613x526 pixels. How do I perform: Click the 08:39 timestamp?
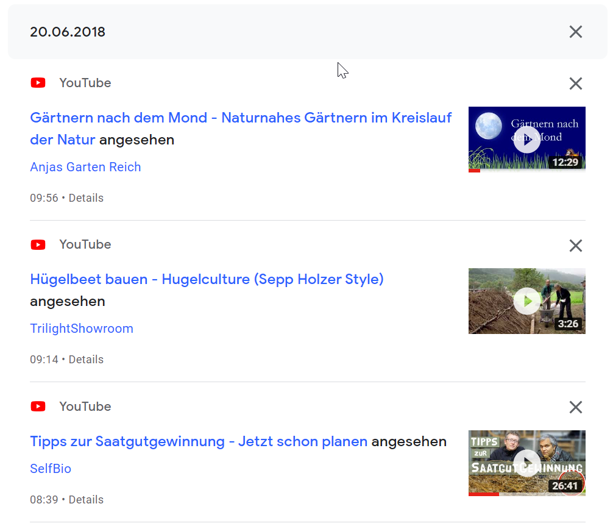(44, 500)
